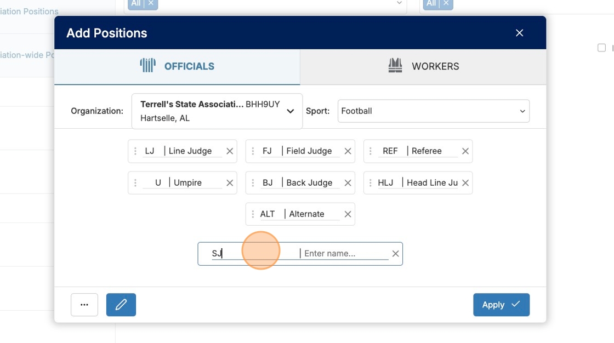This screenshot has height=343, width=614.
Task: Delete the Referee position chip
Action: [x=465, y=151]
